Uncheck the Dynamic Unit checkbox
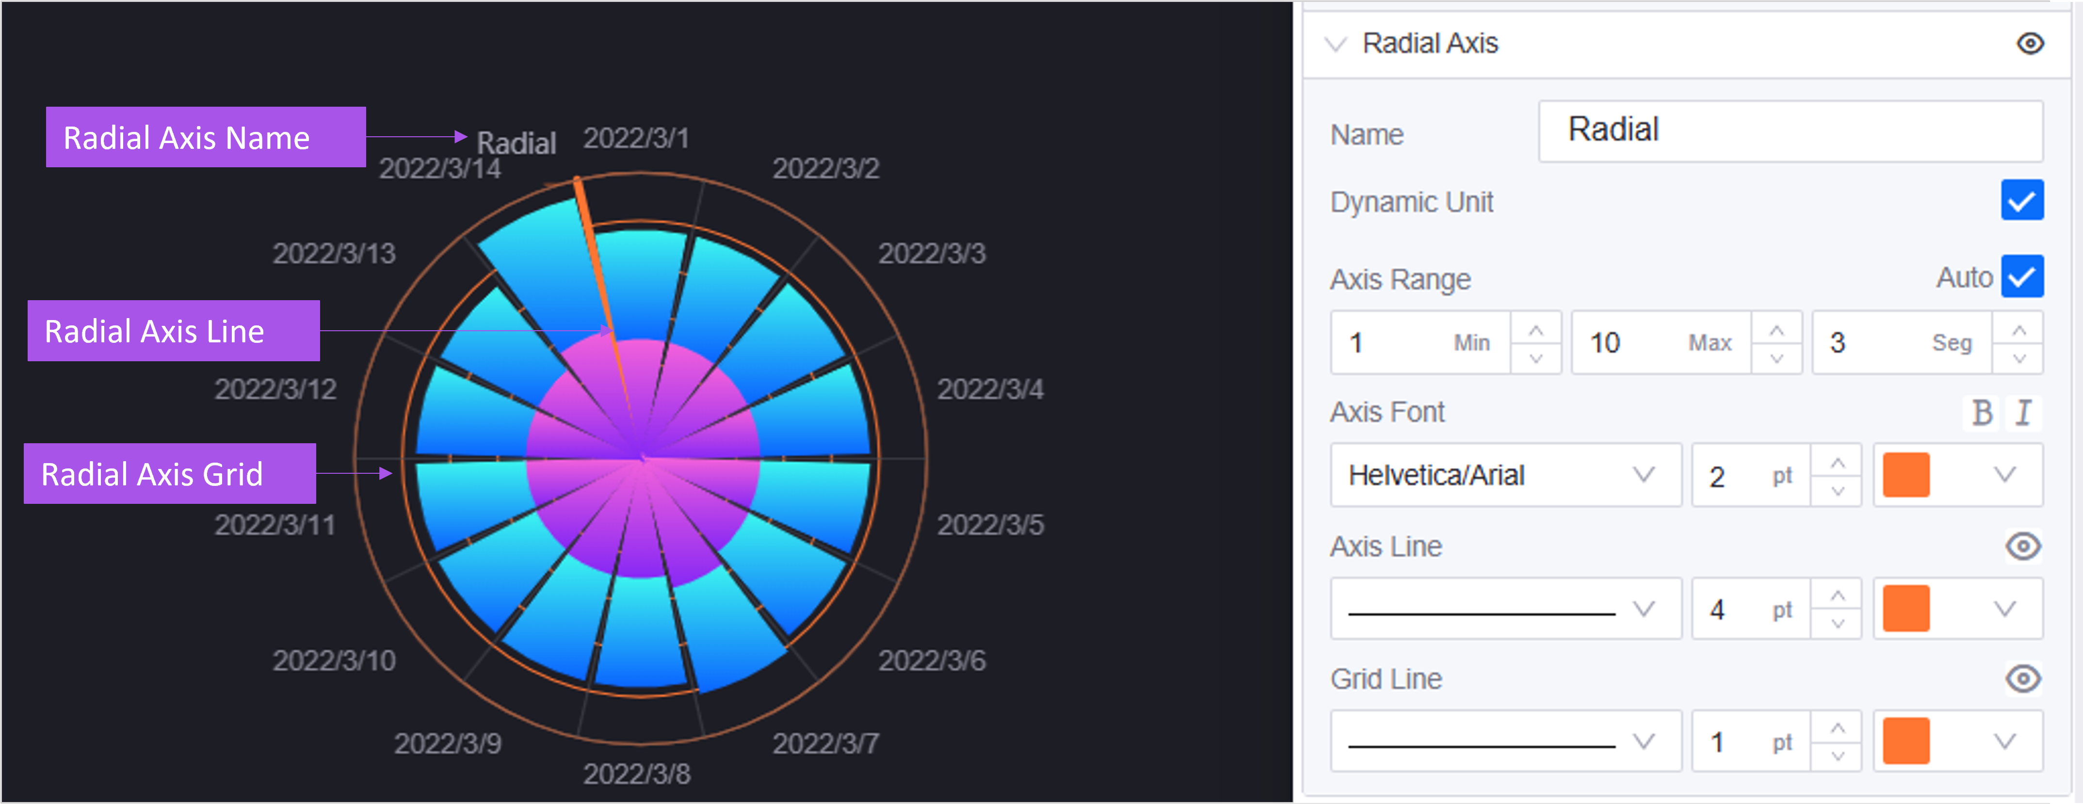The width and height of the screenshot is (2083, 804). [x=2021, y=201]
